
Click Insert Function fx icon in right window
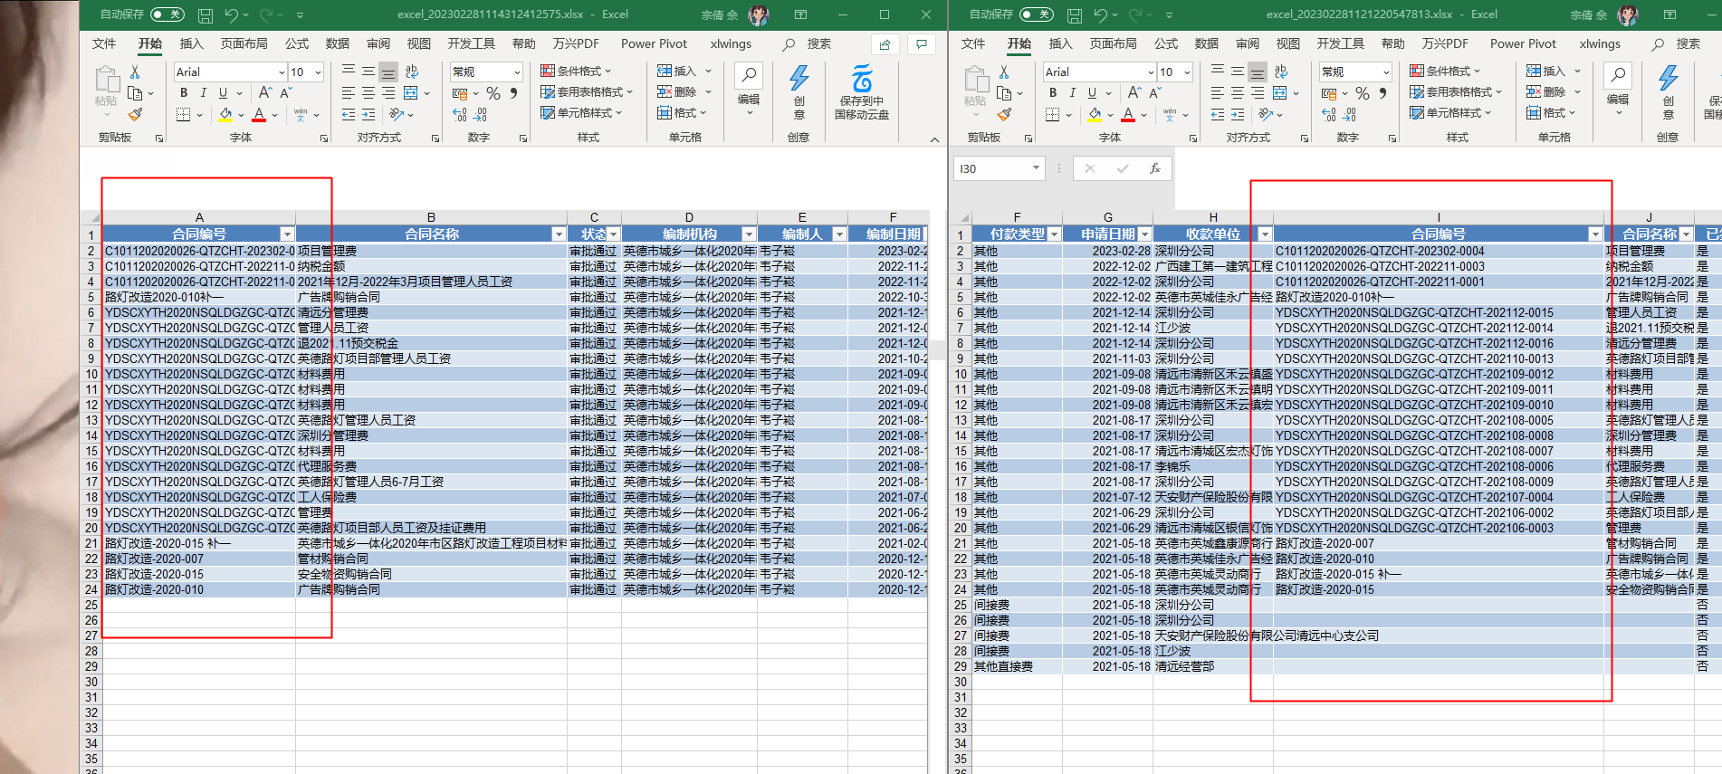1155,168
